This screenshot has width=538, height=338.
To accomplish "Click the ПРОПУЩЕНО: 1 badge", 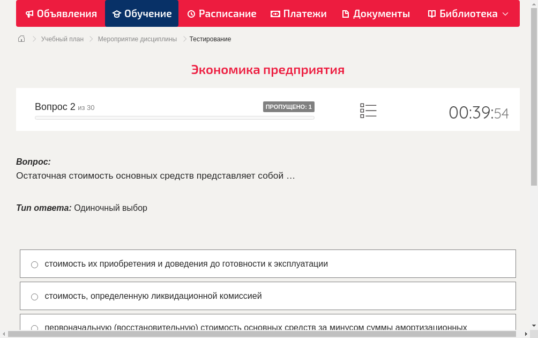I will (x=288, y=107).
